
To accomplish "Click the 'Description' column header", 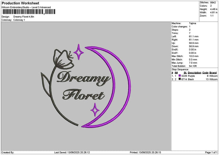I will [x=194, y=73].
